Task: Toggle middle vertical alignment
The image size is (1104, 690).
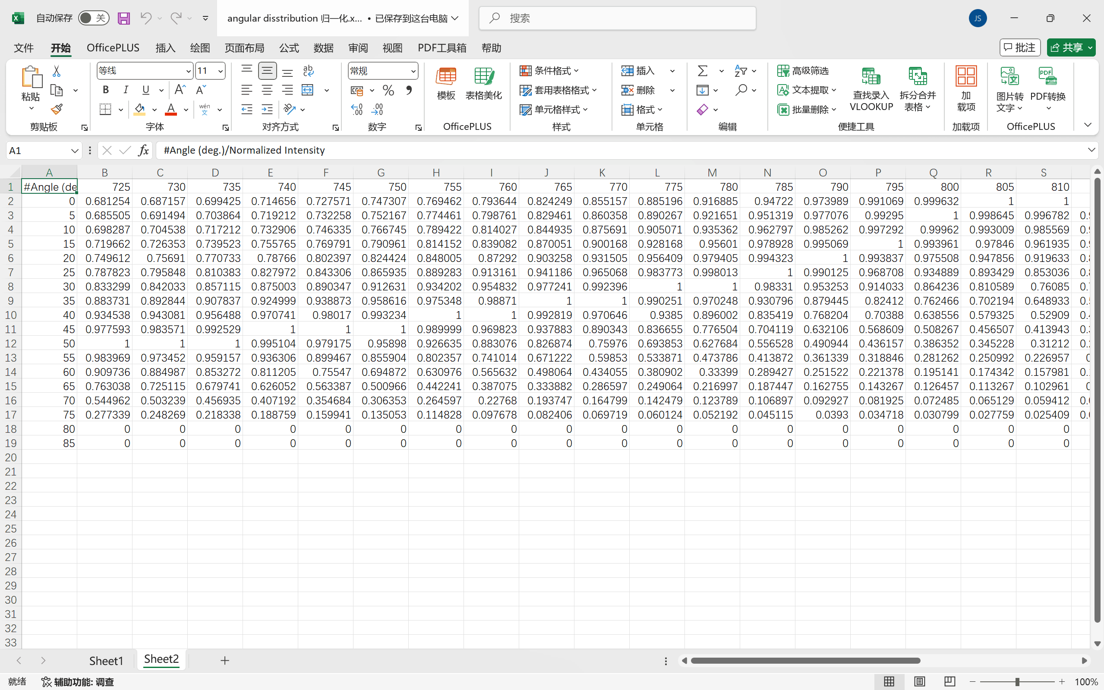Action: (x=267, y=71)
